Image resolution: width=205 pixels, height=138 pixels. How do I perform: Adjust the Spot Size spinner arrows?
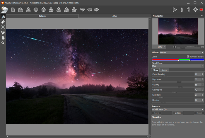pos(202,95)
